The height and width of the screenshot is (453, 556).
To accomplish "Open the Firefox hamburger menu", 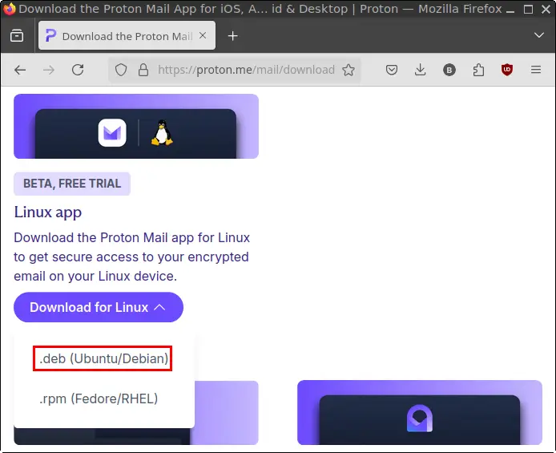I will pyautogui.click(x=536, y=70).
